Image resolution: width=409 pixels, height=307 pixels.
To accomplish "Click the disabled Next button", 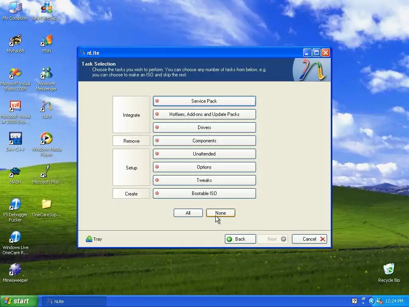I will 272,239.
